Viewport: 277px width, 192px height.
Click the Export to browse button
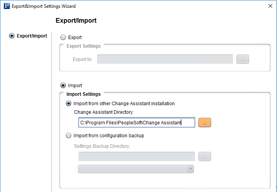[x=243, y=59]
